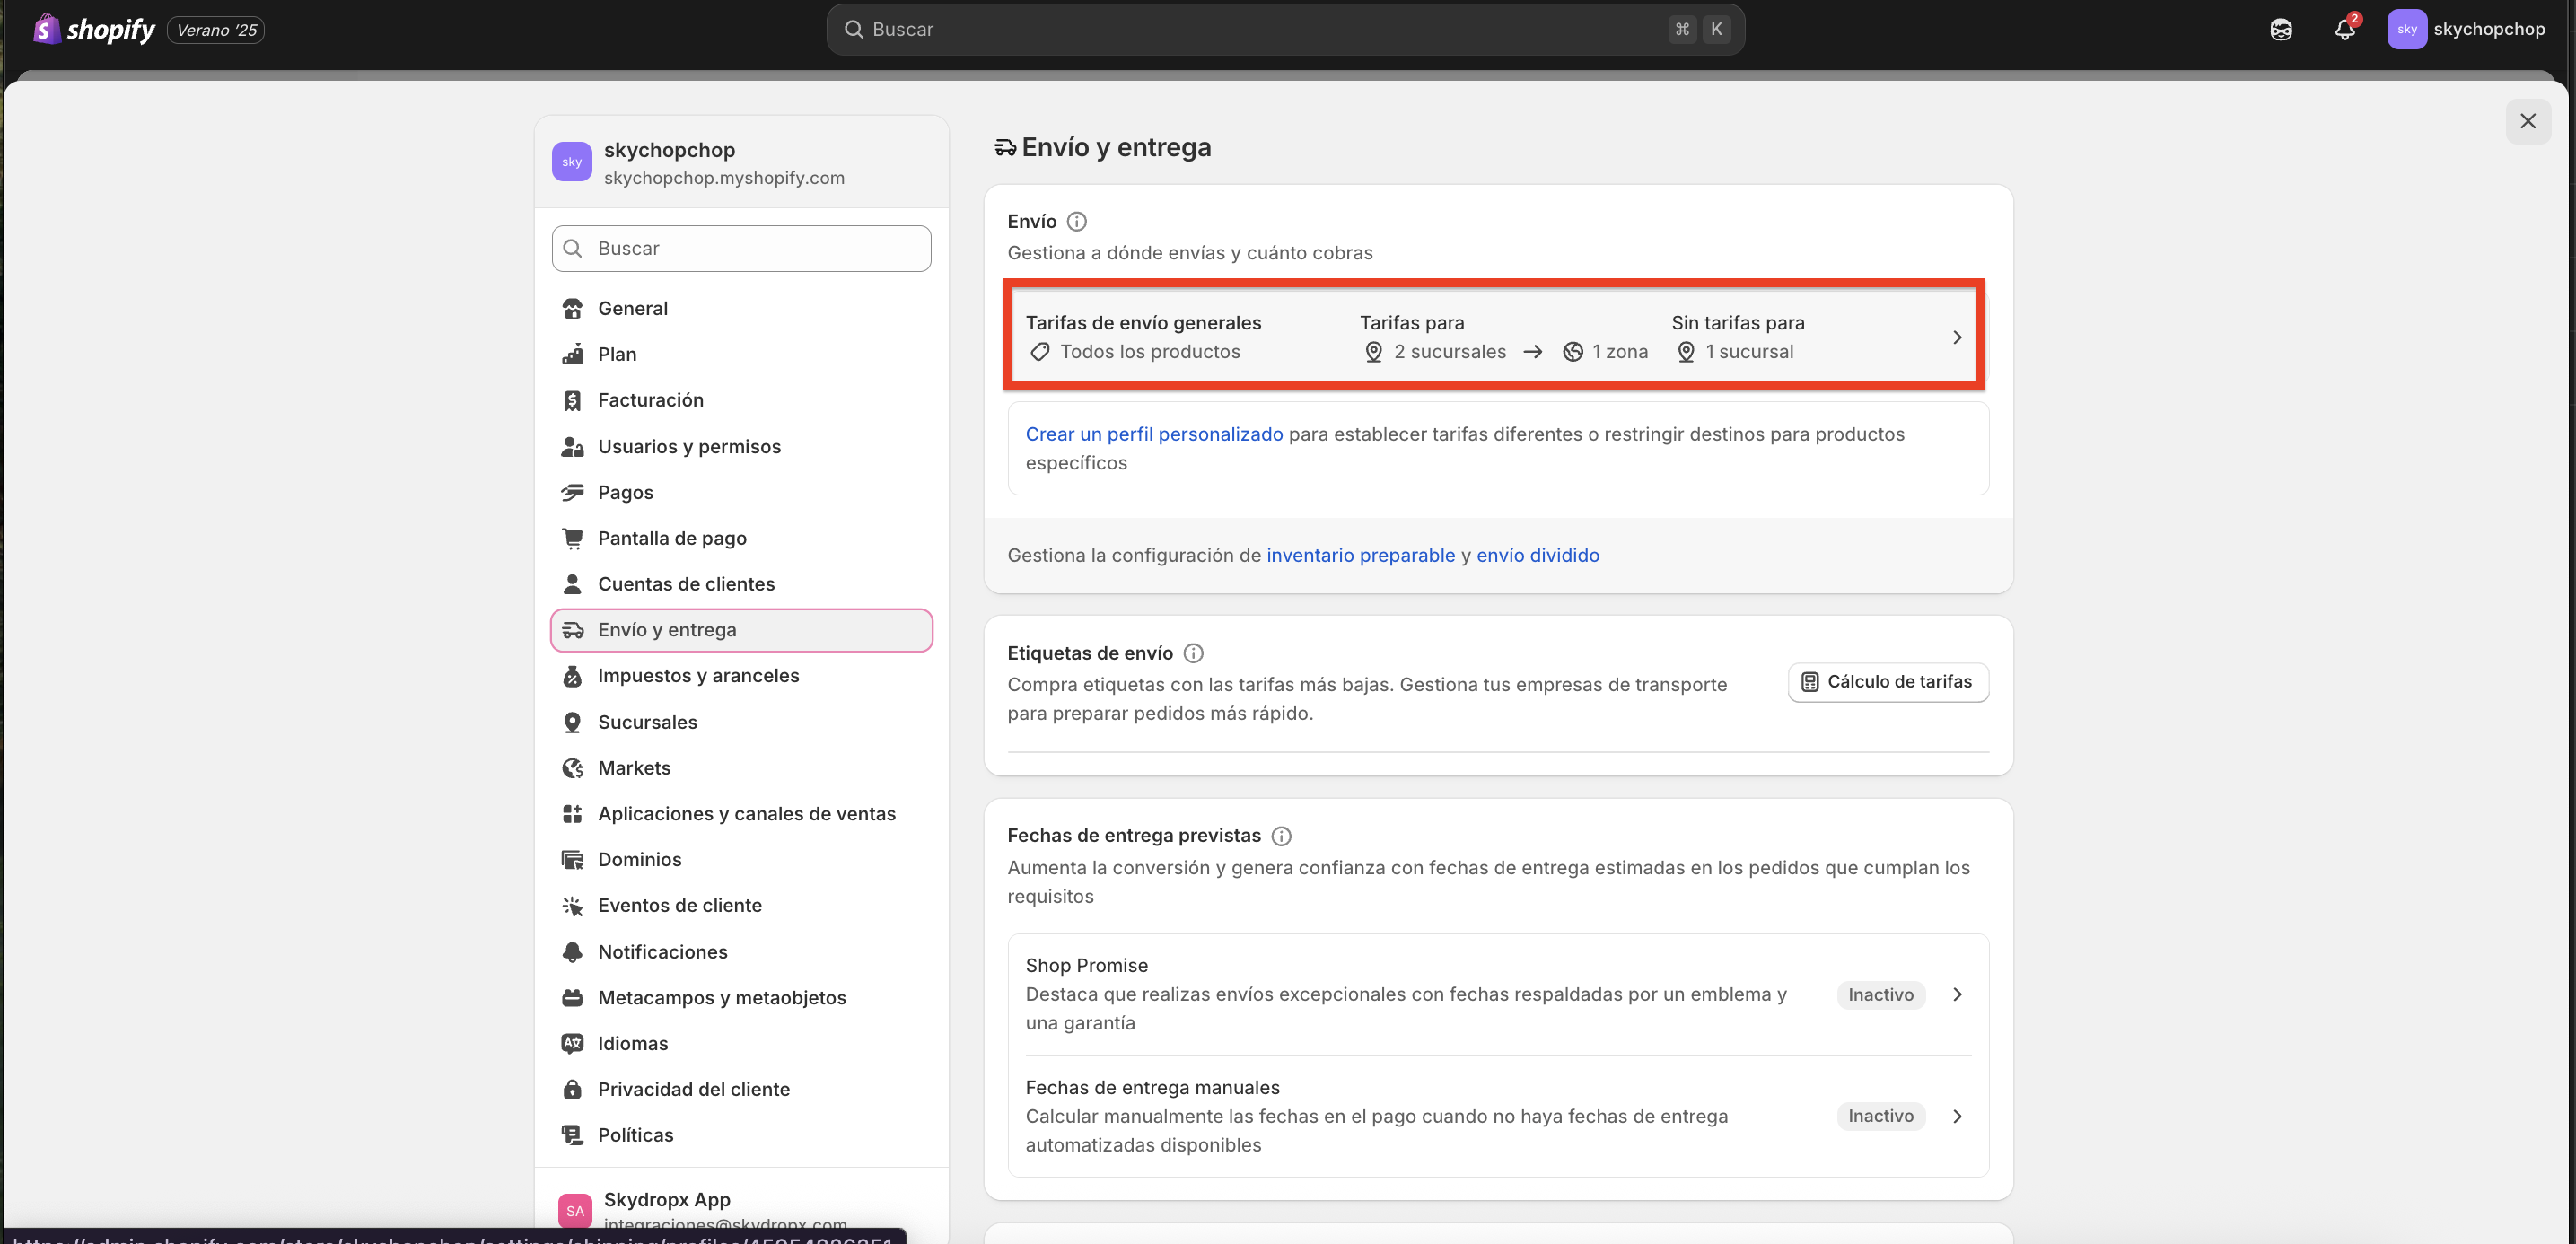Click the Impuestos y aranceles icon
The width and height of the screenshot is (2576, 1244).
coord(572,676)
